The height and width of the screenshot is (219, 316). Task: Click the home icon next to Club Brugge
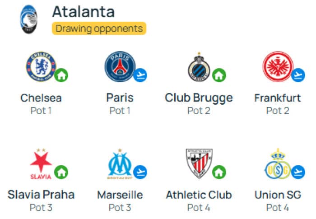219,75
